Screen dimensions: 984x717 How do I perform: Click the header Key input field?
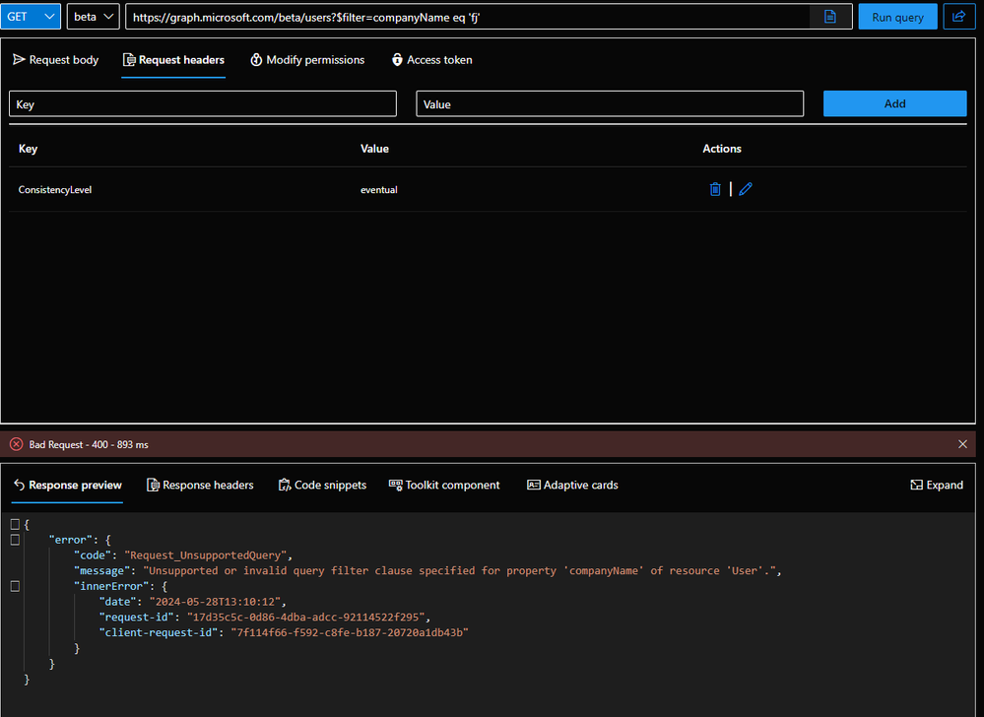[x=203, y=104]
